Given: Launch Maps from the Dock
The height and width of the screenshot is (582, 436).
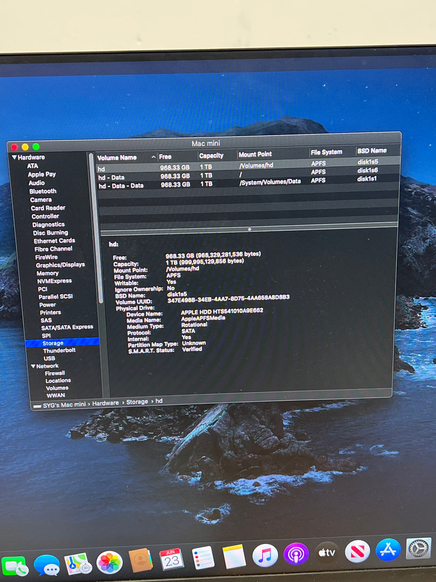Looking at the screenshot, I should (78, 564).
